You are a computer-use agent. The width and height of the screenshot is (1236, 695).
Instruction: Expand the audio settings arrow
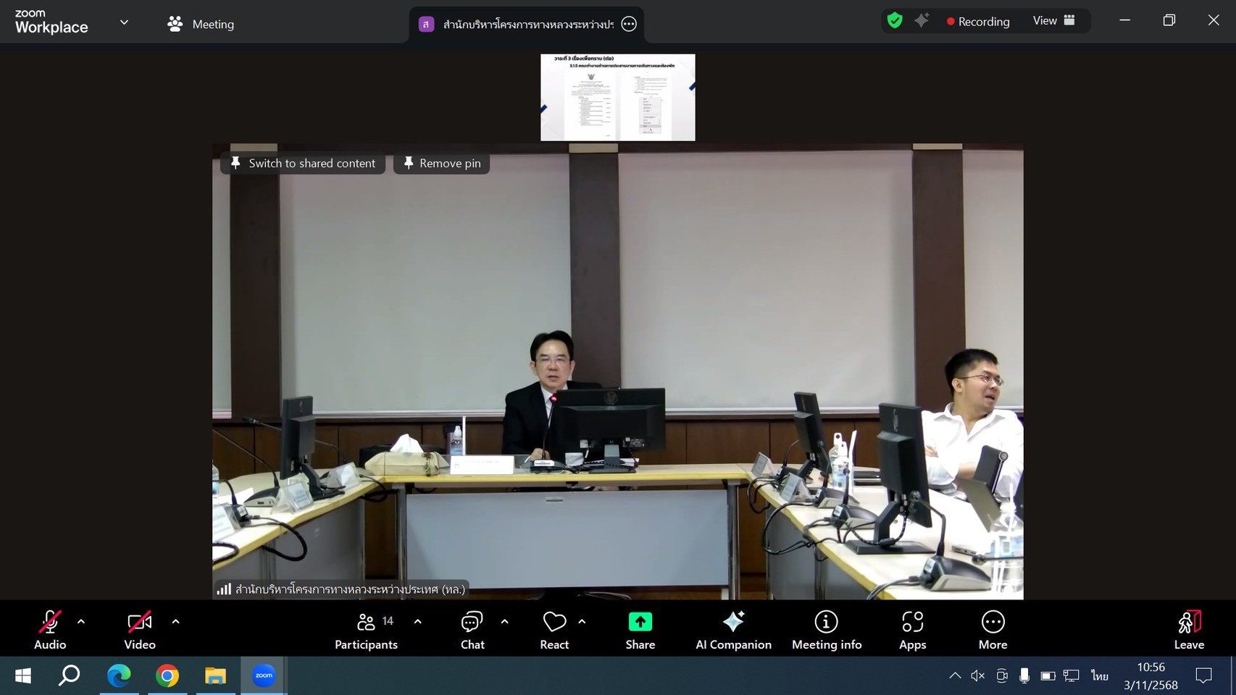81,621
